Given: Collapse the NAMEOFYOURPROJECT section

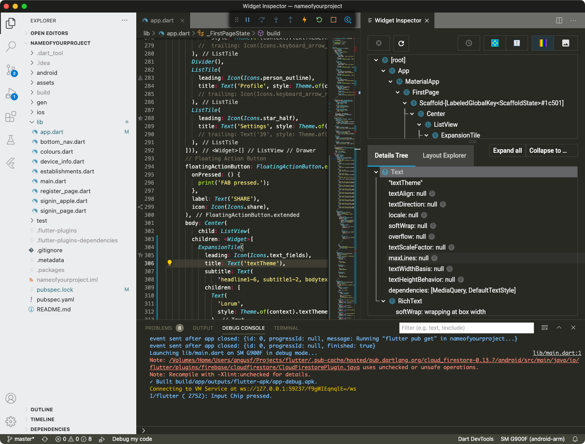Looking at the screenshot, I should click(x=61, y=43).
